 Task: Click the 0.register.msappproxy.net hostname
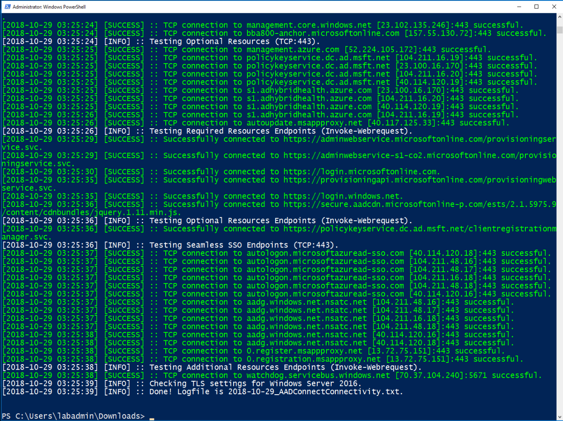point(304,351)
